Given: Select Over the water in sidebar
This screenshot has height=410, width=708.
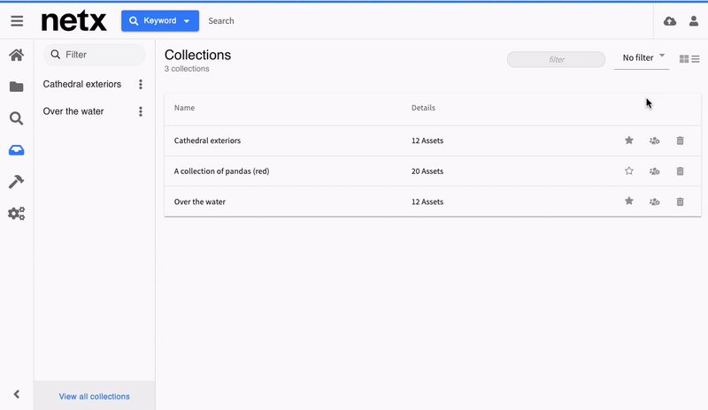Looking at the screenshot, I should click(x=73, y=111).
